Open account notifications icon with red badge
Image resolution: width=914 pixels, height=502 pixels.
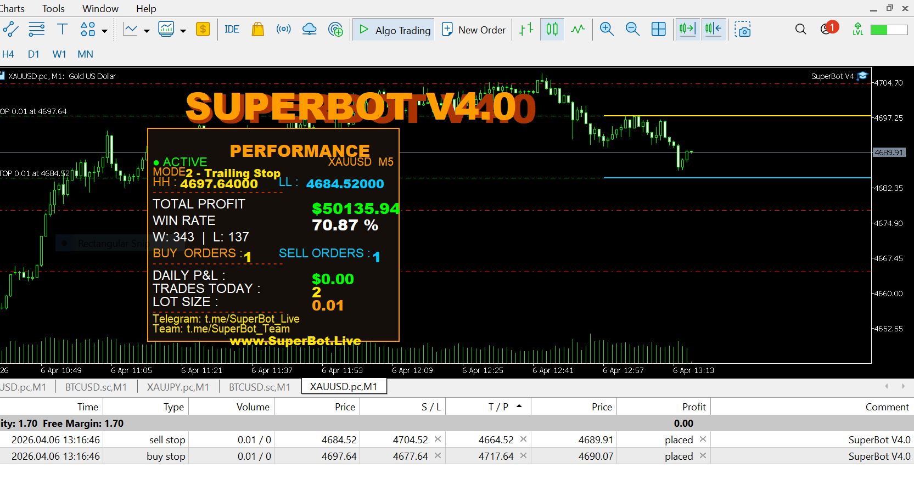tap(828, 29)
